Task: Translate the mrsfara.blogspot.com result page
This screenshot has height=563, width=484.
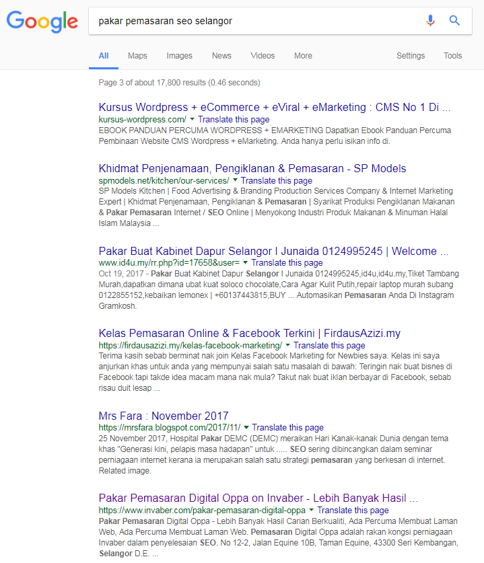Action: pyautogui.click(x=287, y=427)
